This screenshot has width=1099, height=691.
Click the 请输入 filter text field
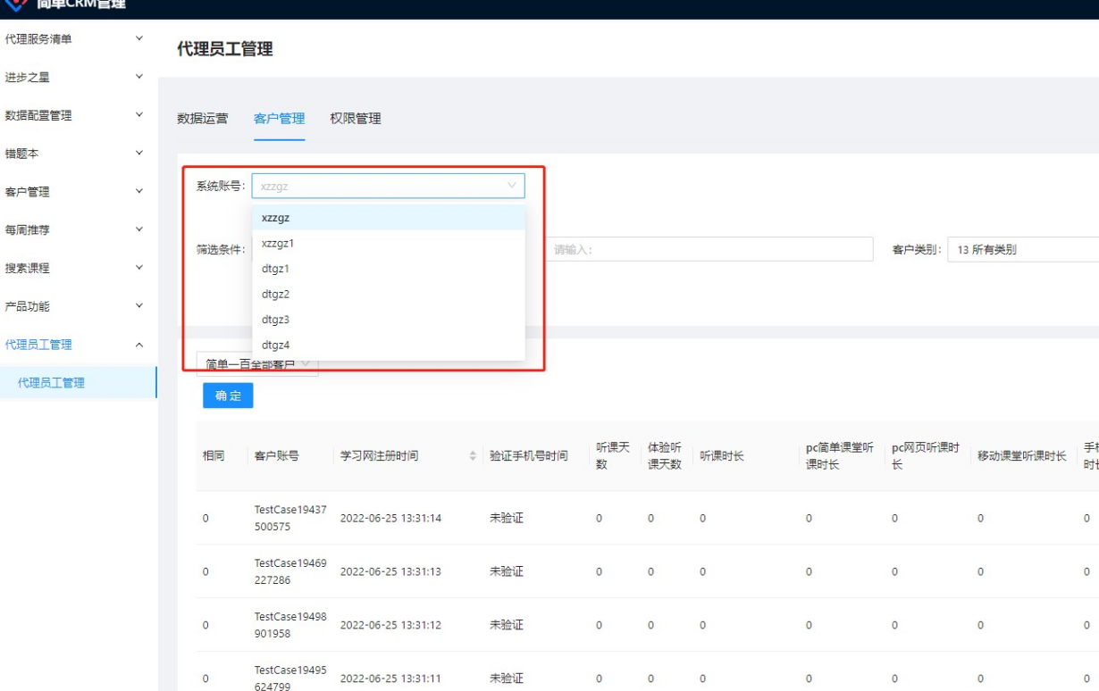pos(710,250)
